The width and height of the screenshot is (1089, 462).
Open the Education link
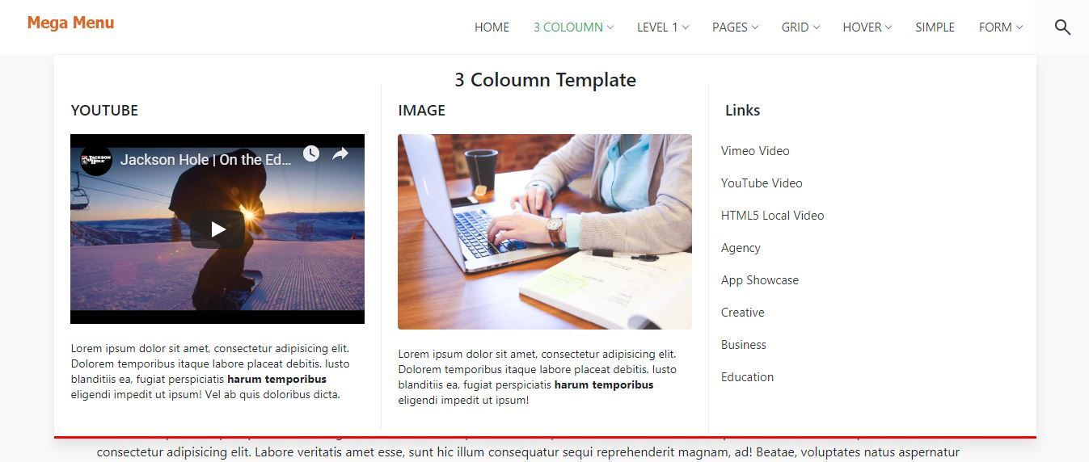747,377
